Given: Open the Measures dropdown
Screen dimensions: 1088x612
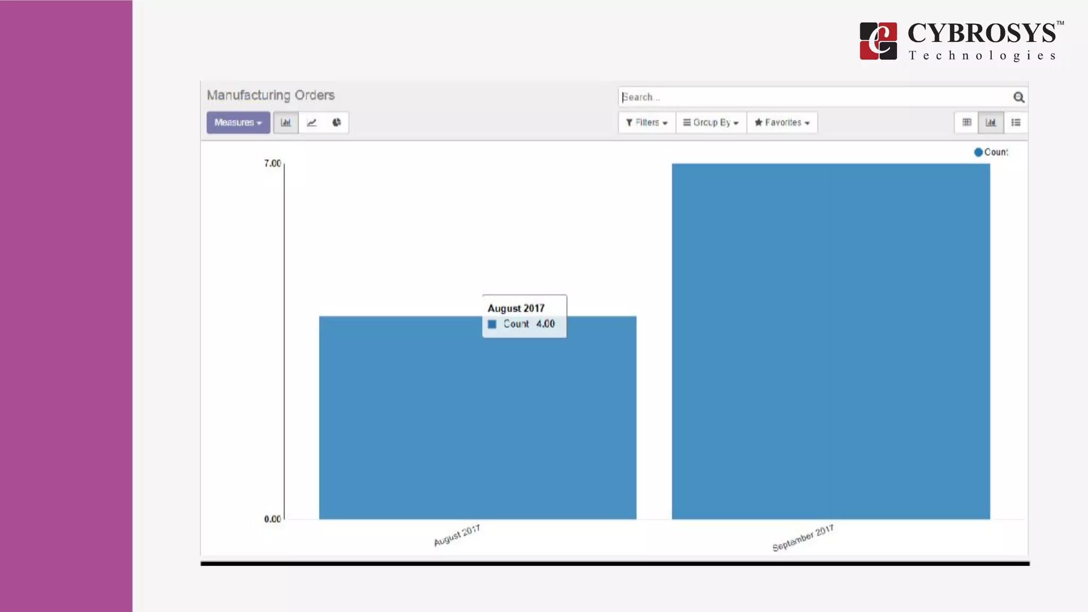Looking at the screenshot, I should (238, 123).
